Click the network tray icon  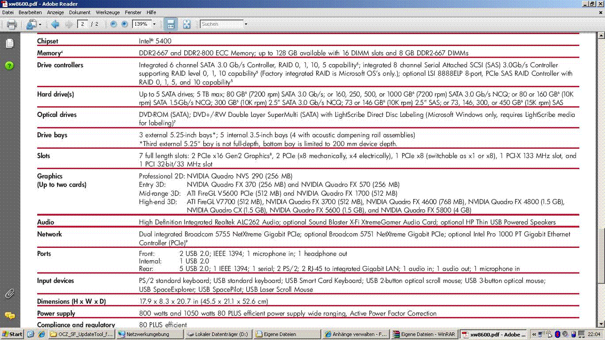pos(542,334)
